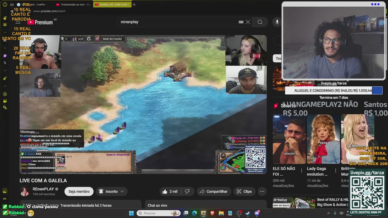Open options for ELE SÓ NÃO FOI short
Screen dimensions: 388x218
click(x=301, y=171)
